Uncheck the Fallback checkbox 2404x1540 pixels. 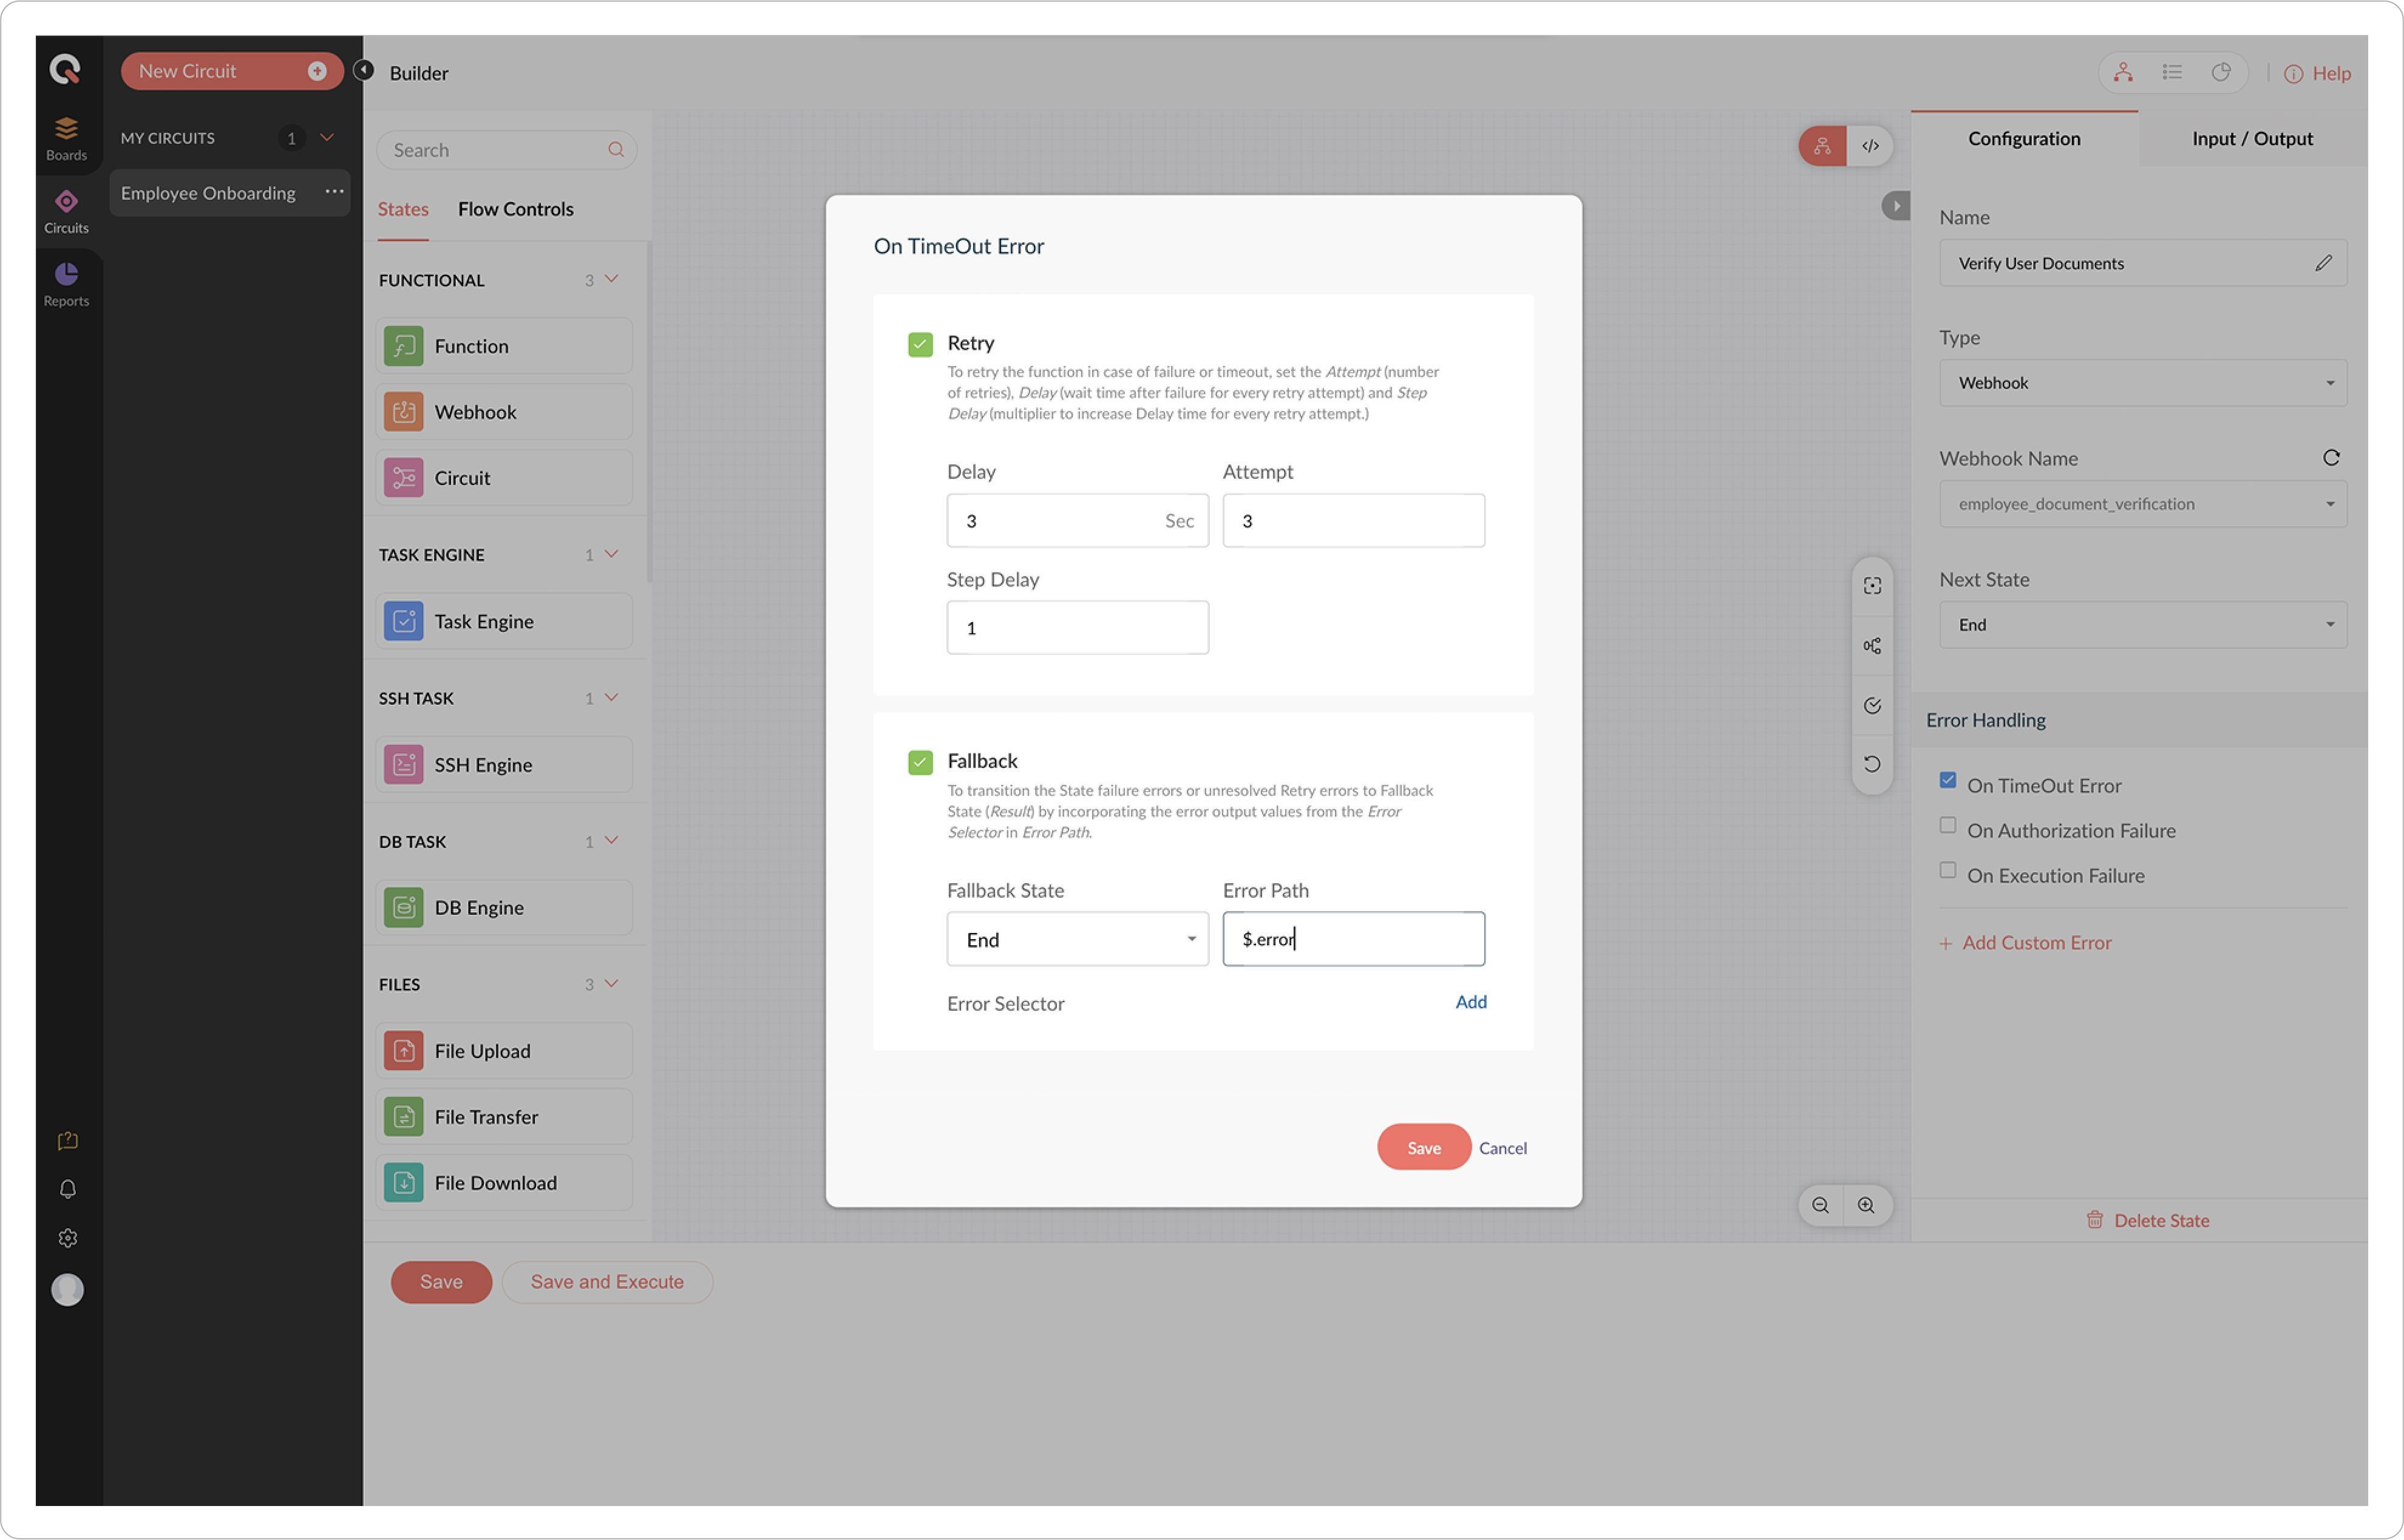pyautogui.click(x=920, y=762)
